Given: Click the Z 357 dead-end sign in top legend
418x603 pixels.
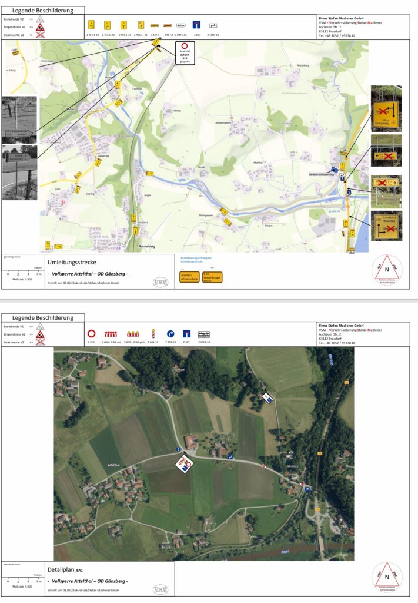Looking at the screenshot, I should pyautogui.click(x=196, y=25).
